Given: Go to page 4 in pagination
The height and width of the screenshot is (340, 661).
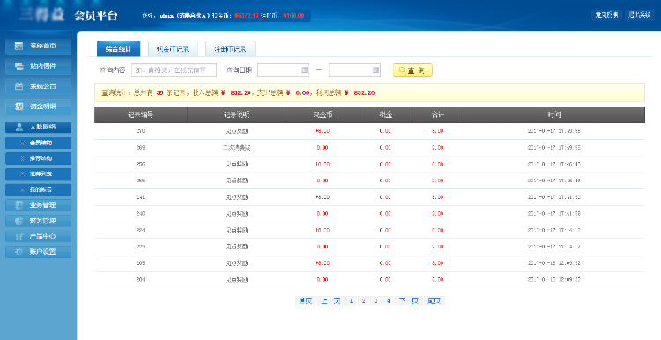Looking at the screenshot, I should (389, 301).
